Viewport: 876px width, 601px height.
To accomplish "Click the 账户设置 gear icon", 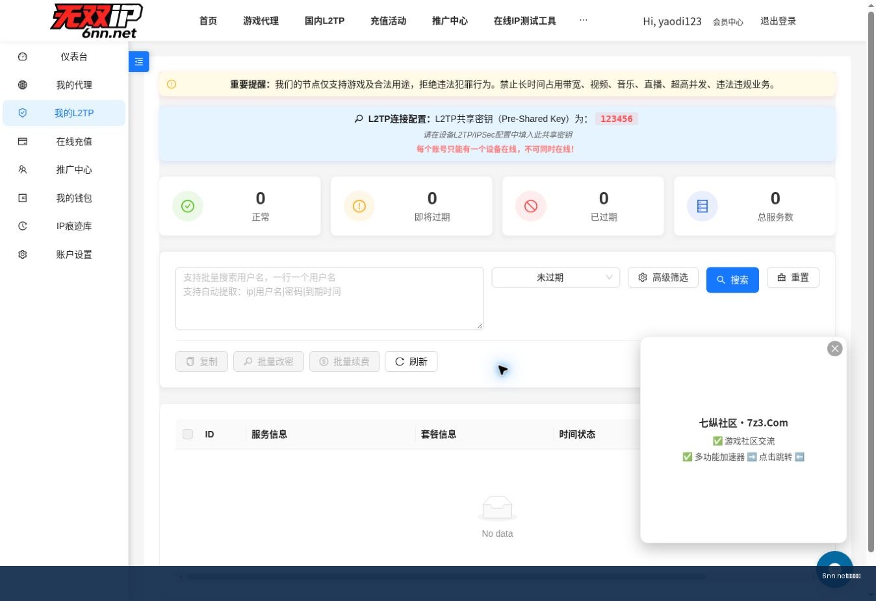I will (23, 254).
